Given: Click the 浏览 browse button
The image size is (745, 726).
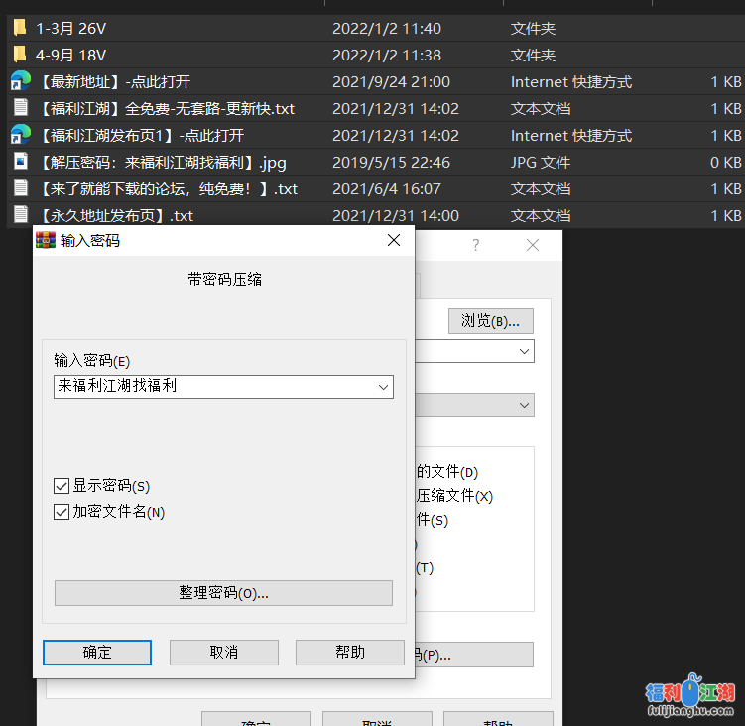Looking at the screenshot, I should click(x=491, y=320).
